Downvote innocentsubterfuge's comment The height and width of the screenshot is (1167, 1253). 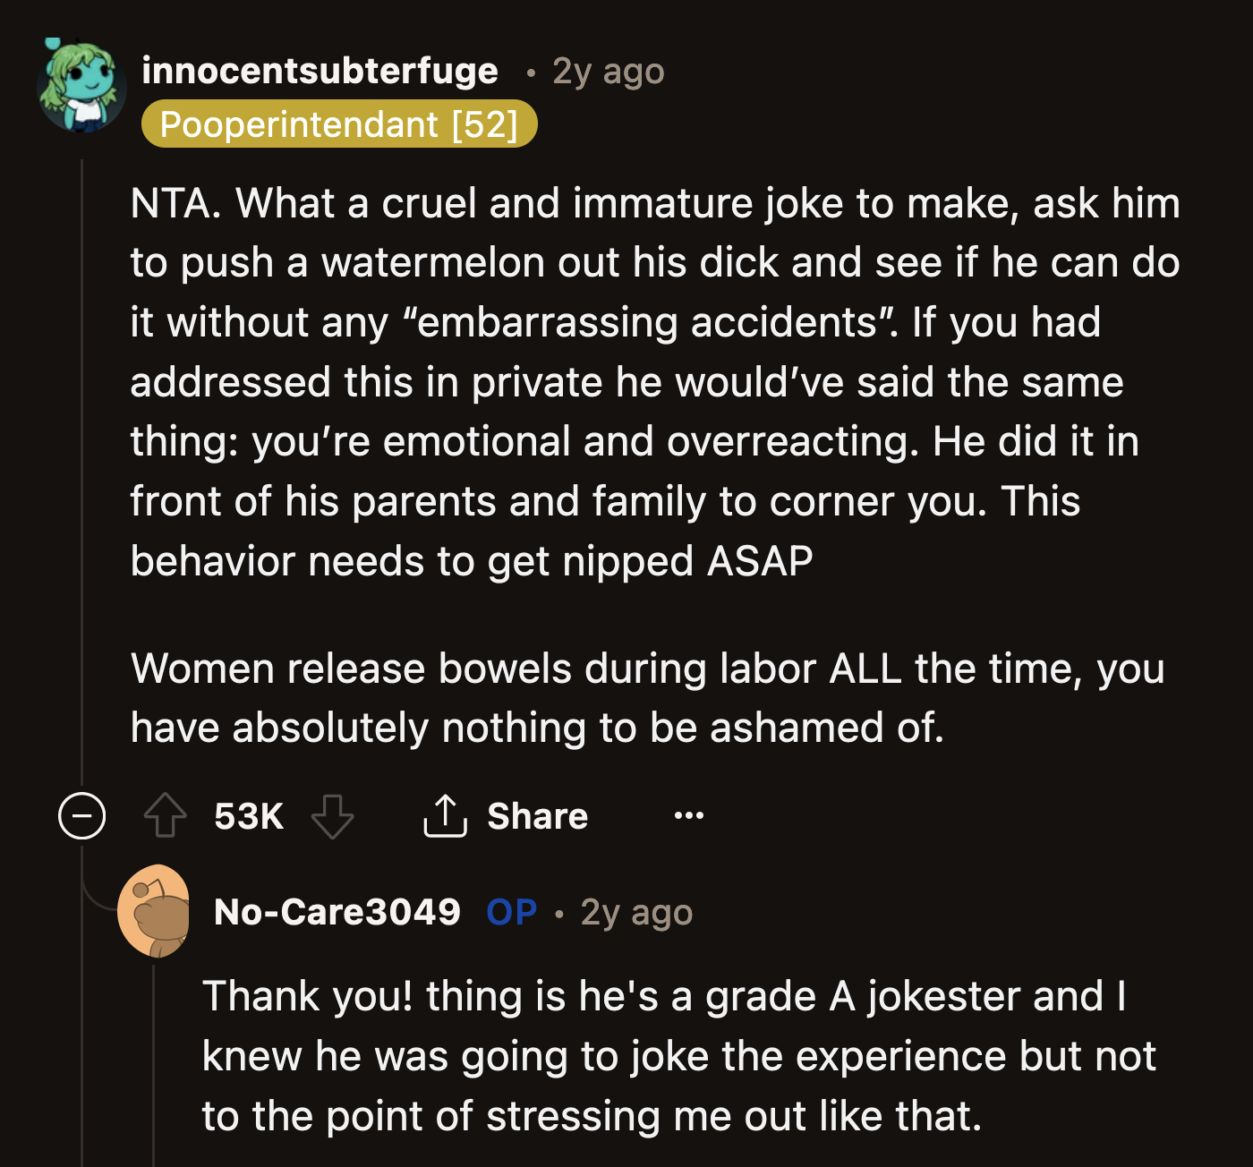pyautogui.click(x=332, y=815)
